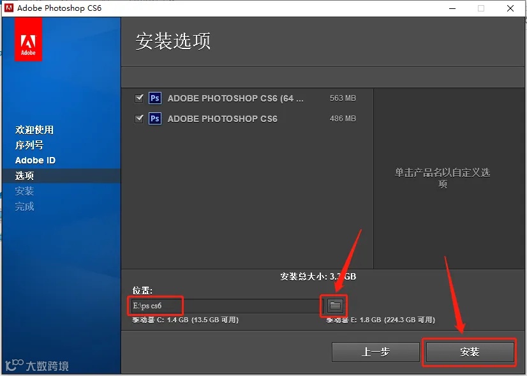Select the 序列号 step in sidebar
Image resolution: width=527 pixels, height=376 pixels.
click(x=29, y=145)
